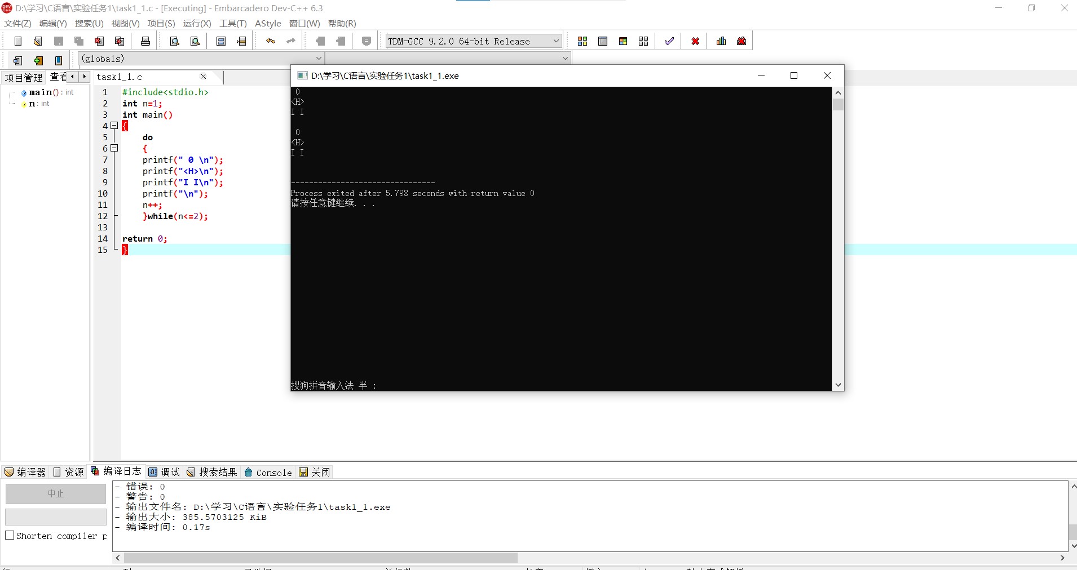The image size is (1077, 570).
Task: Close the task1_1.exe console window
Action: 827,75
